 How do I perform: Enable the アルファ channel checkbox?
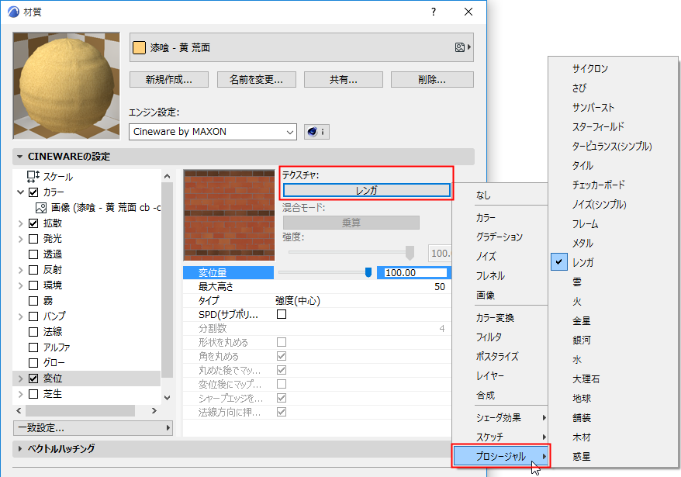coord(33,347)
